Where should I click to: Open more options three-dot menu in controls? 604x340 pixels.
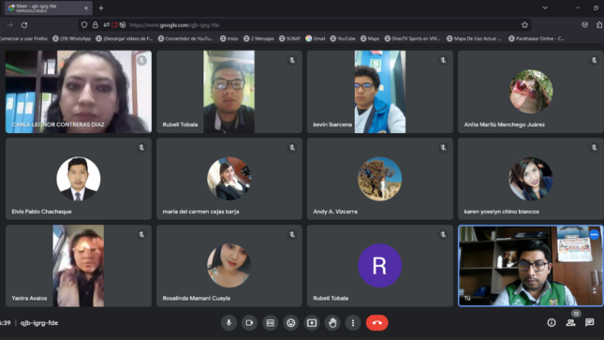353,322
